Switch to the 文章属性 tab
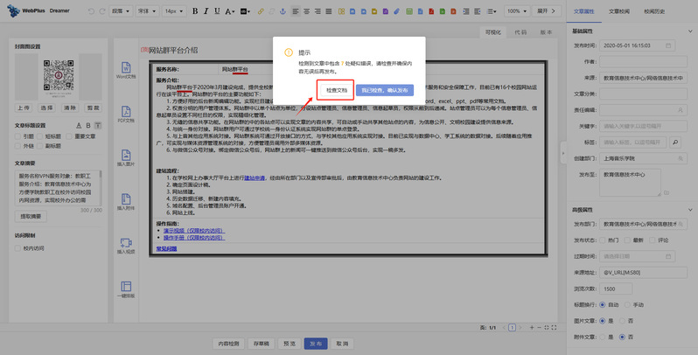 pyautogui.click(x=583, y=11)
